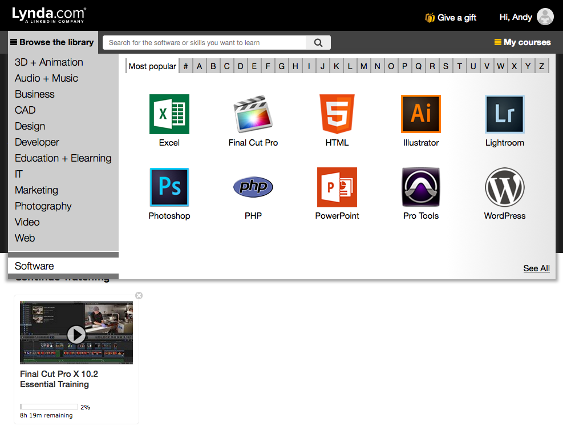The width and height of the screenshot is (563, 446).
Task: Open the user avatar icon
Action: tap(545, 17)
